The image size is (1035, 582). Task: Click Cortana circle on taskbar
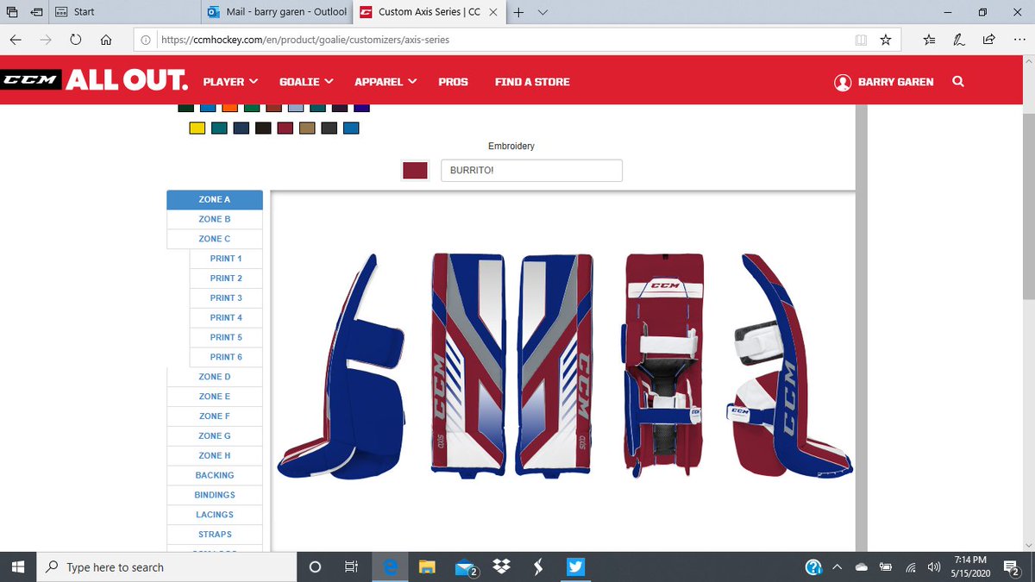315,567
